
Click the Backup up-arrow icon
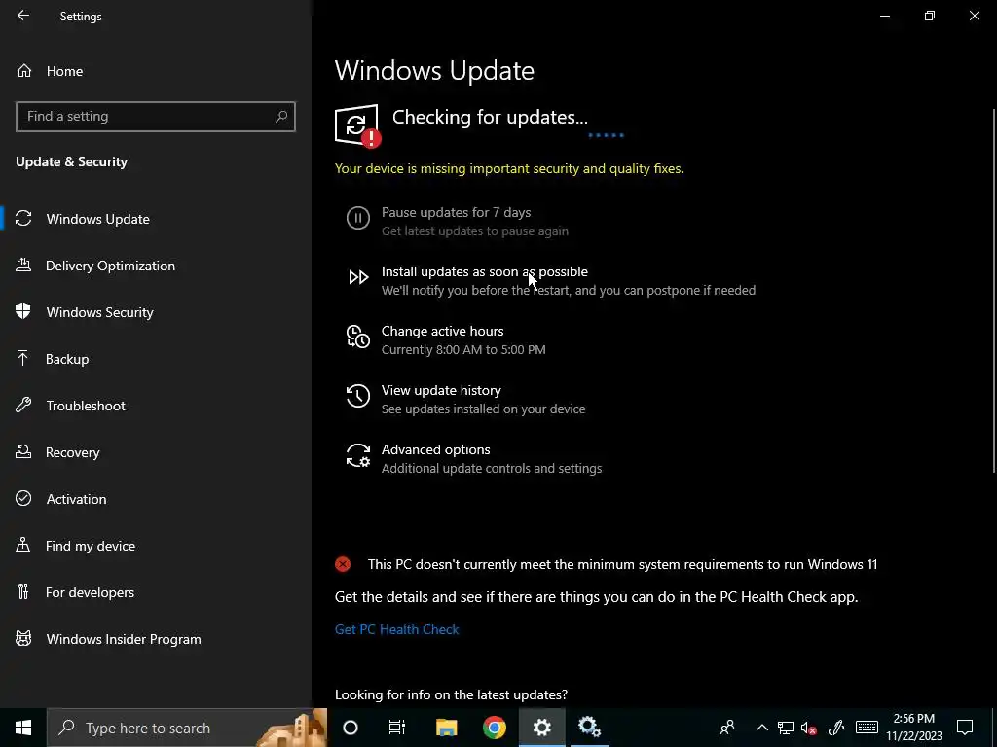pyautogui.click(x=23, y=358)
